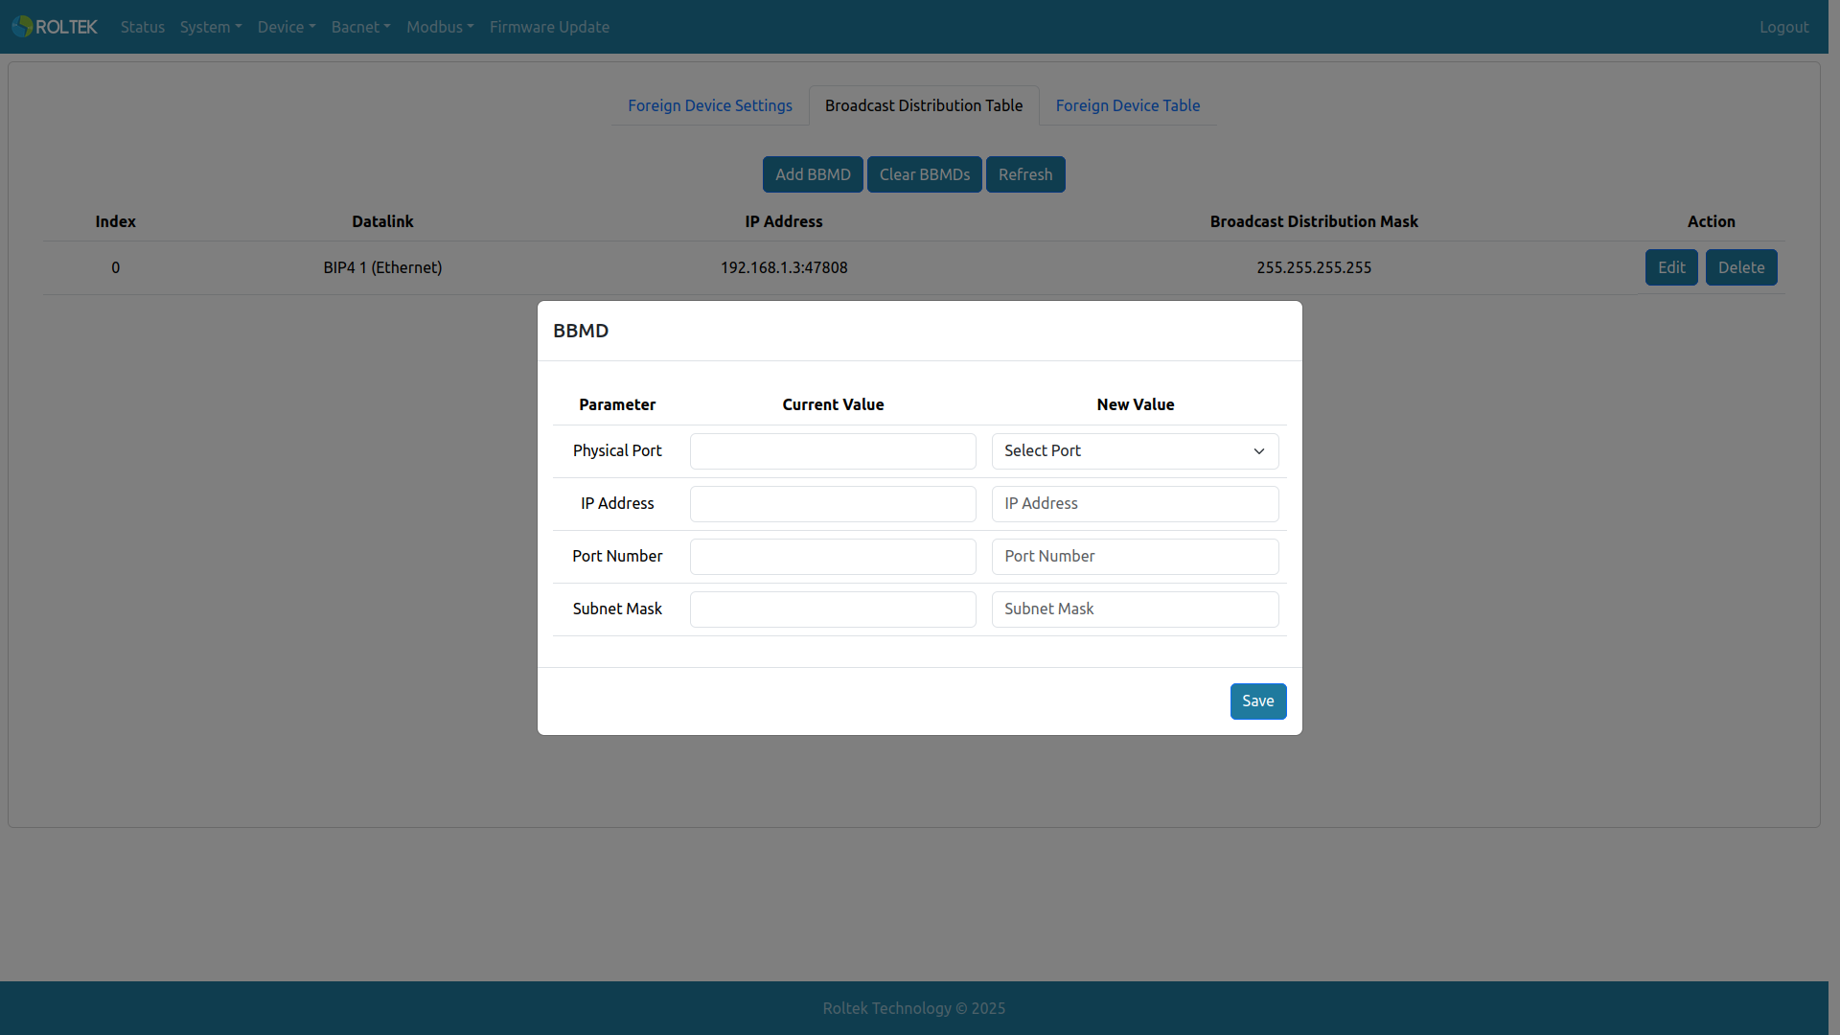Click the New Value column header

click(x=1136, y=404)
